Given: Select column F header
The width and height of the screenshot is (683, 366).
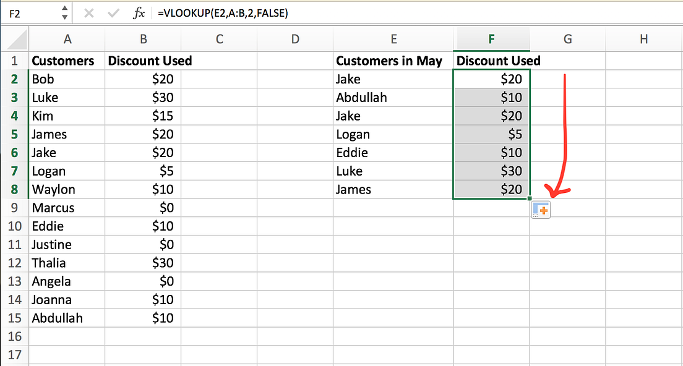Looking at the screenshot, I should [492, 38].
